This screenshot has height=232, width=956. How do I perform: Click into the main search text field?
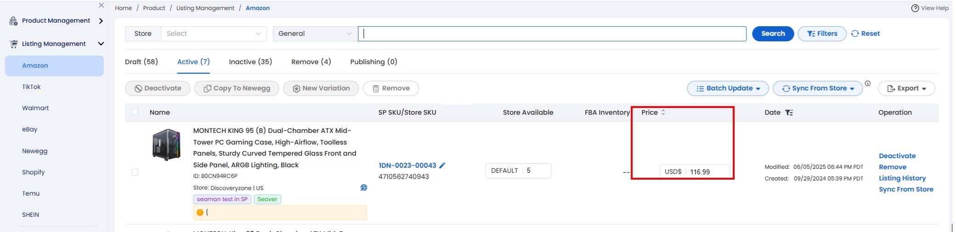[x=552, y=34]
